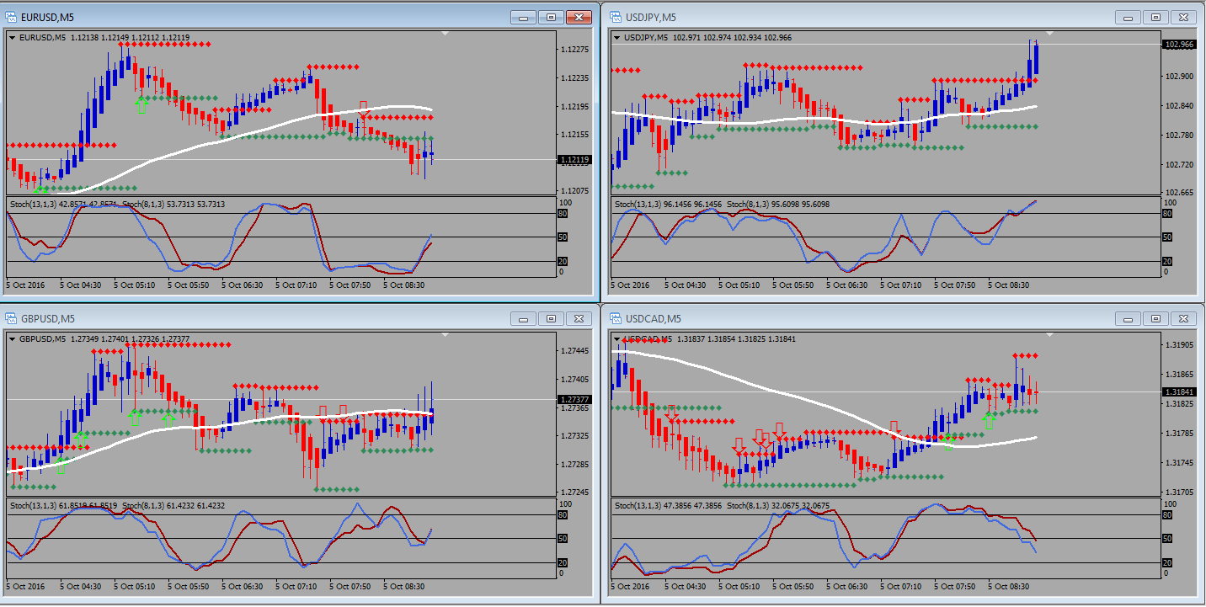Viewport: 1206px width, 607px height.
Task: Click the GBPUSD,M5 window chart icon
Action: coord(11,318)
